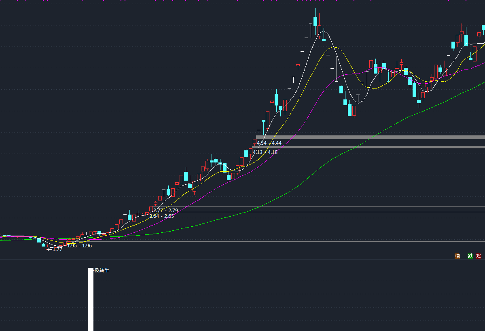This screenshot has height=331, width=485.
Task: Click the 1.95 - 1.96 price label
Action: click(x=80, y=245)
